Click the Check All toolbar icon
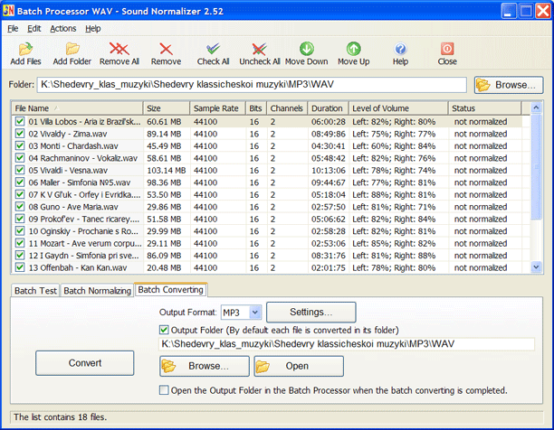 tap(213, 49)
